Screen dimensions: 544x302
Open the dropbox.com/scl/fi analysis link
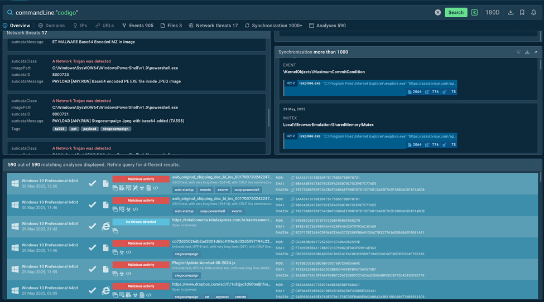222,285
